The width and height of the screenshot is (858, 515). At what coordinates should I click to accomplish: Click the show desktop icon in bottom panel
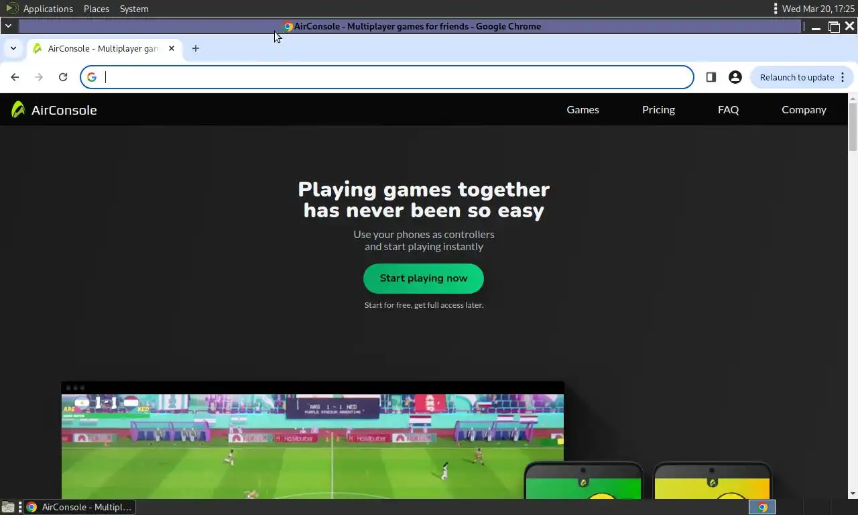pos(7,507)
